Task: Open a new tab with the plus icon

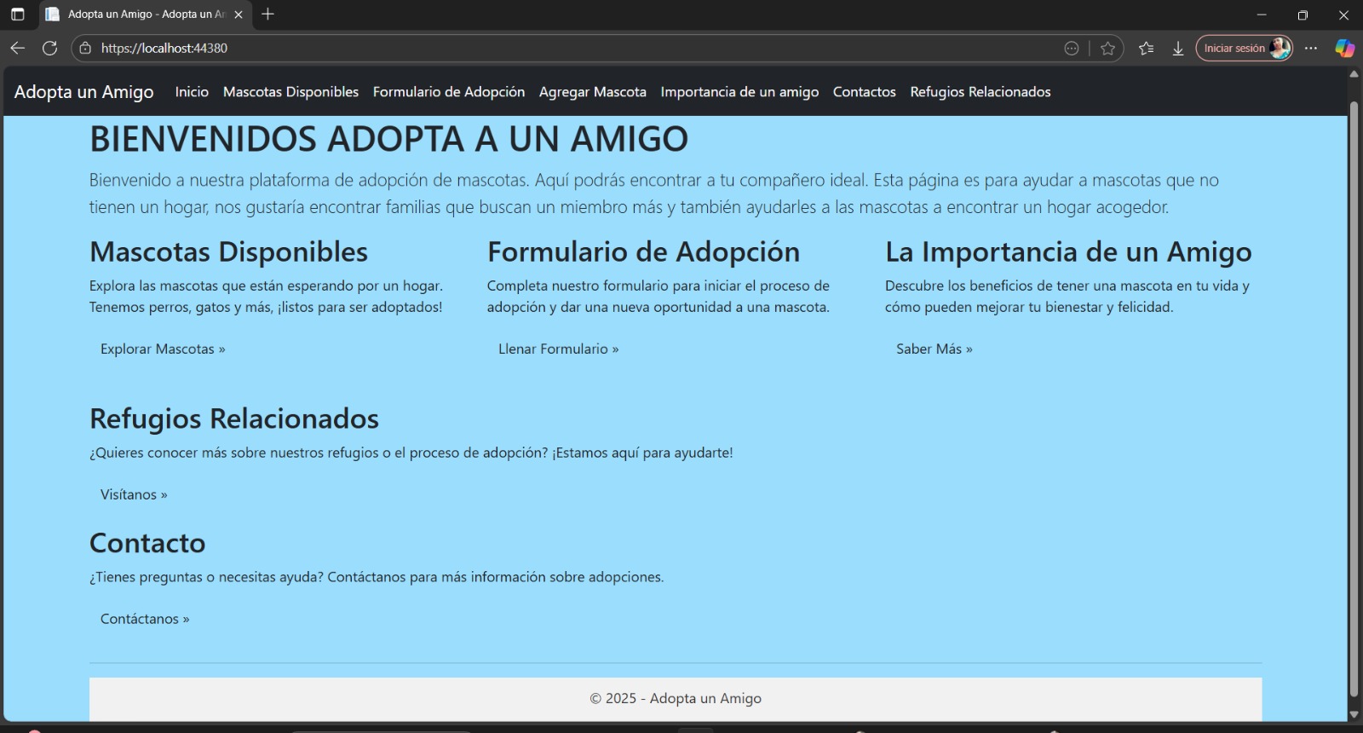Action: pyautogui.click(x=267, y=14)
